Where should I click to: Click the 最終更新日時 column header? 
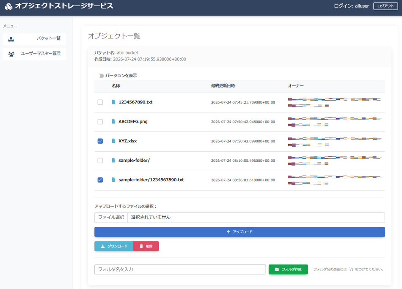coord(223,86)
